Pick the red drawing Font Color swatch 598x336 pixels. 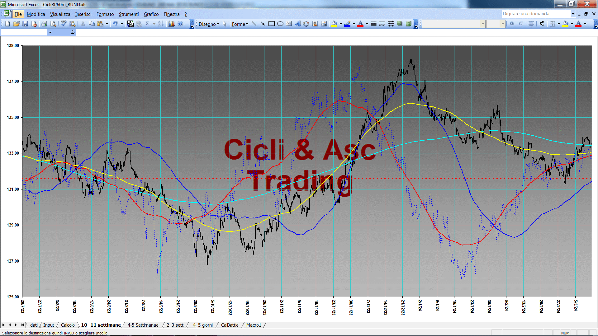pyautogui.click(x=360, y=24)
